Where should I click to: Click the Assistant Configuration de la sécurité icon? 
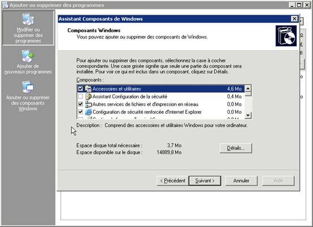[88, 96]
